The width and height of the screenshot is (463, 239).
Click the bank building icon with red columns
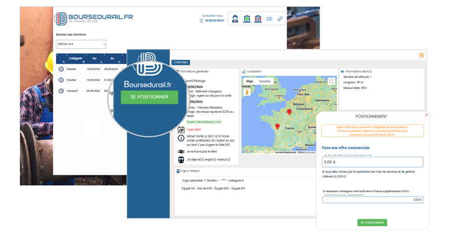click(258, 19)
